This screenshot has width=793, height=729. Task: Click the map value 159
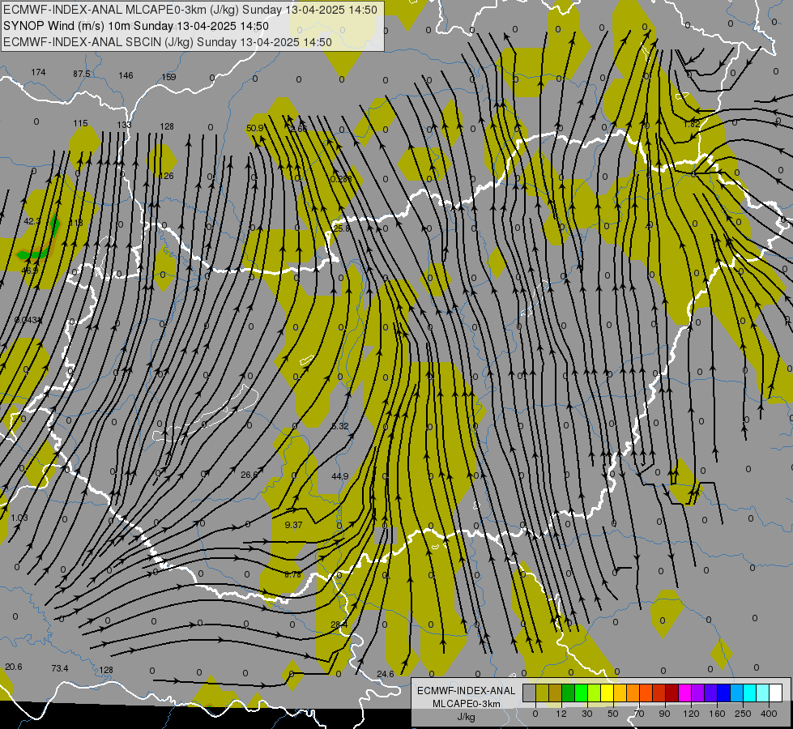tap(169, 77)
